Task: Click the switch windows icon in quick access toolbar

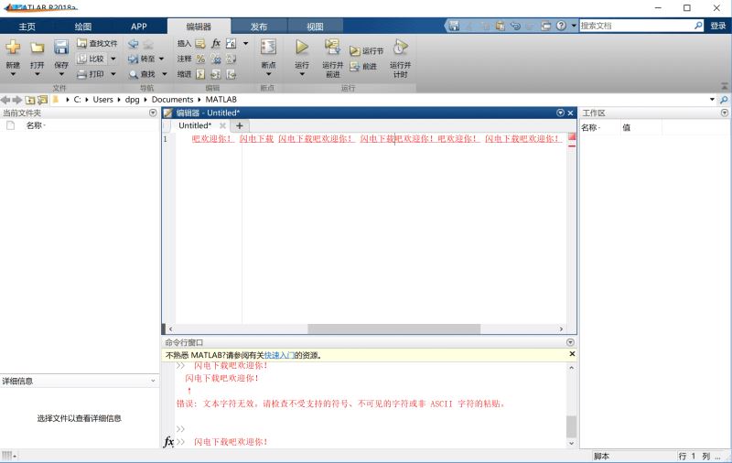Action: point(545,26)
